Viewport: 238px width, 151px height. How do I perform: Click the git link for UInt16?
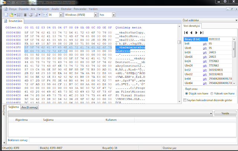tap(205, 57)
